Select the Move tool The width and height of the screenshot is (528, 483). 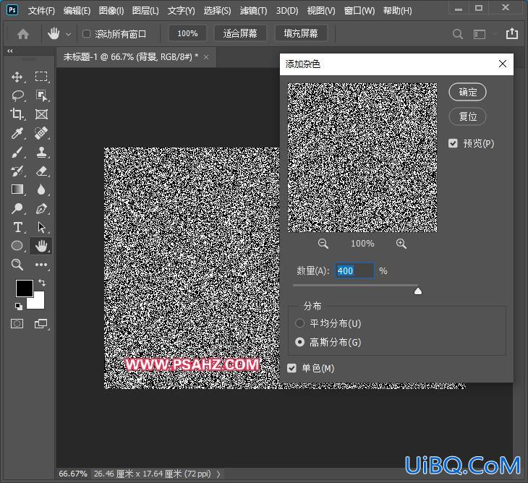[17, 77]
